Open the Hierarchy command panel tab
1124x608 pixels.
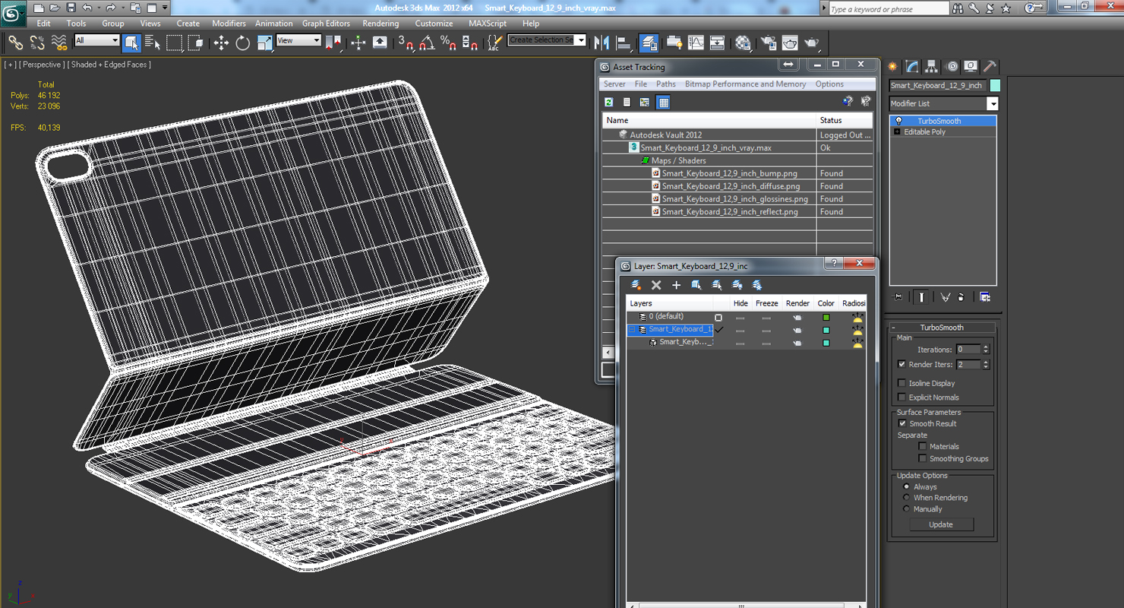(931, 67)
